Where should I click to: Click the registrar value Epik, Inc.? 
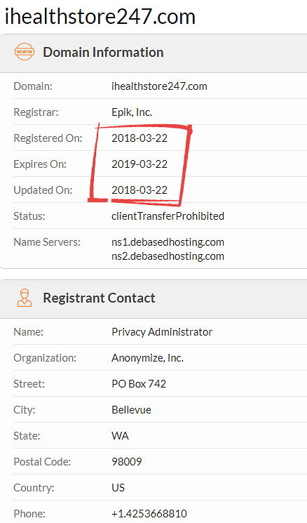pos(132,112)
